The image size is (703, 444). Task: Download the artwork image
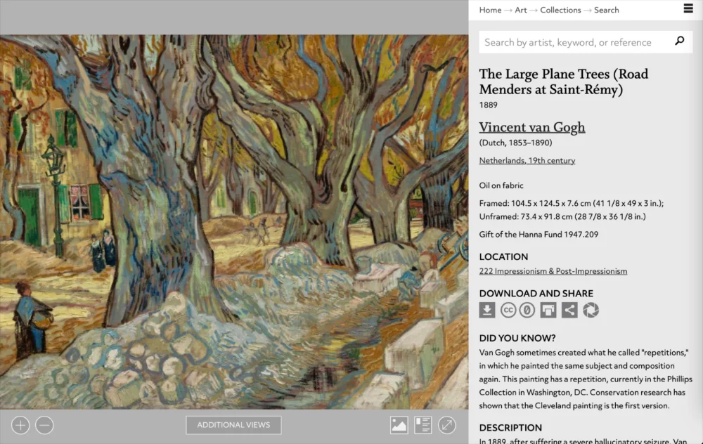coord(487,310)
